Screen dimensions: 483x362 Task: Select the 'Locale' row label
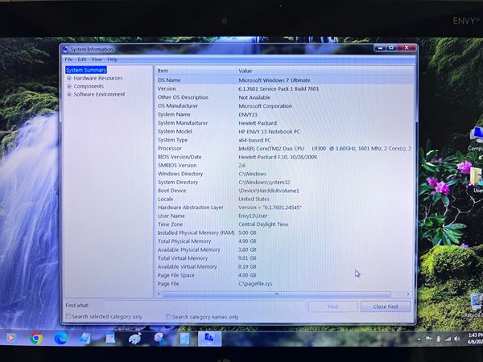coord(165,200)
